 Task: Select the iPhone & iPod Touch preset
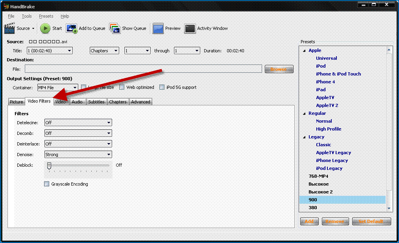click(x=338, y=74)
